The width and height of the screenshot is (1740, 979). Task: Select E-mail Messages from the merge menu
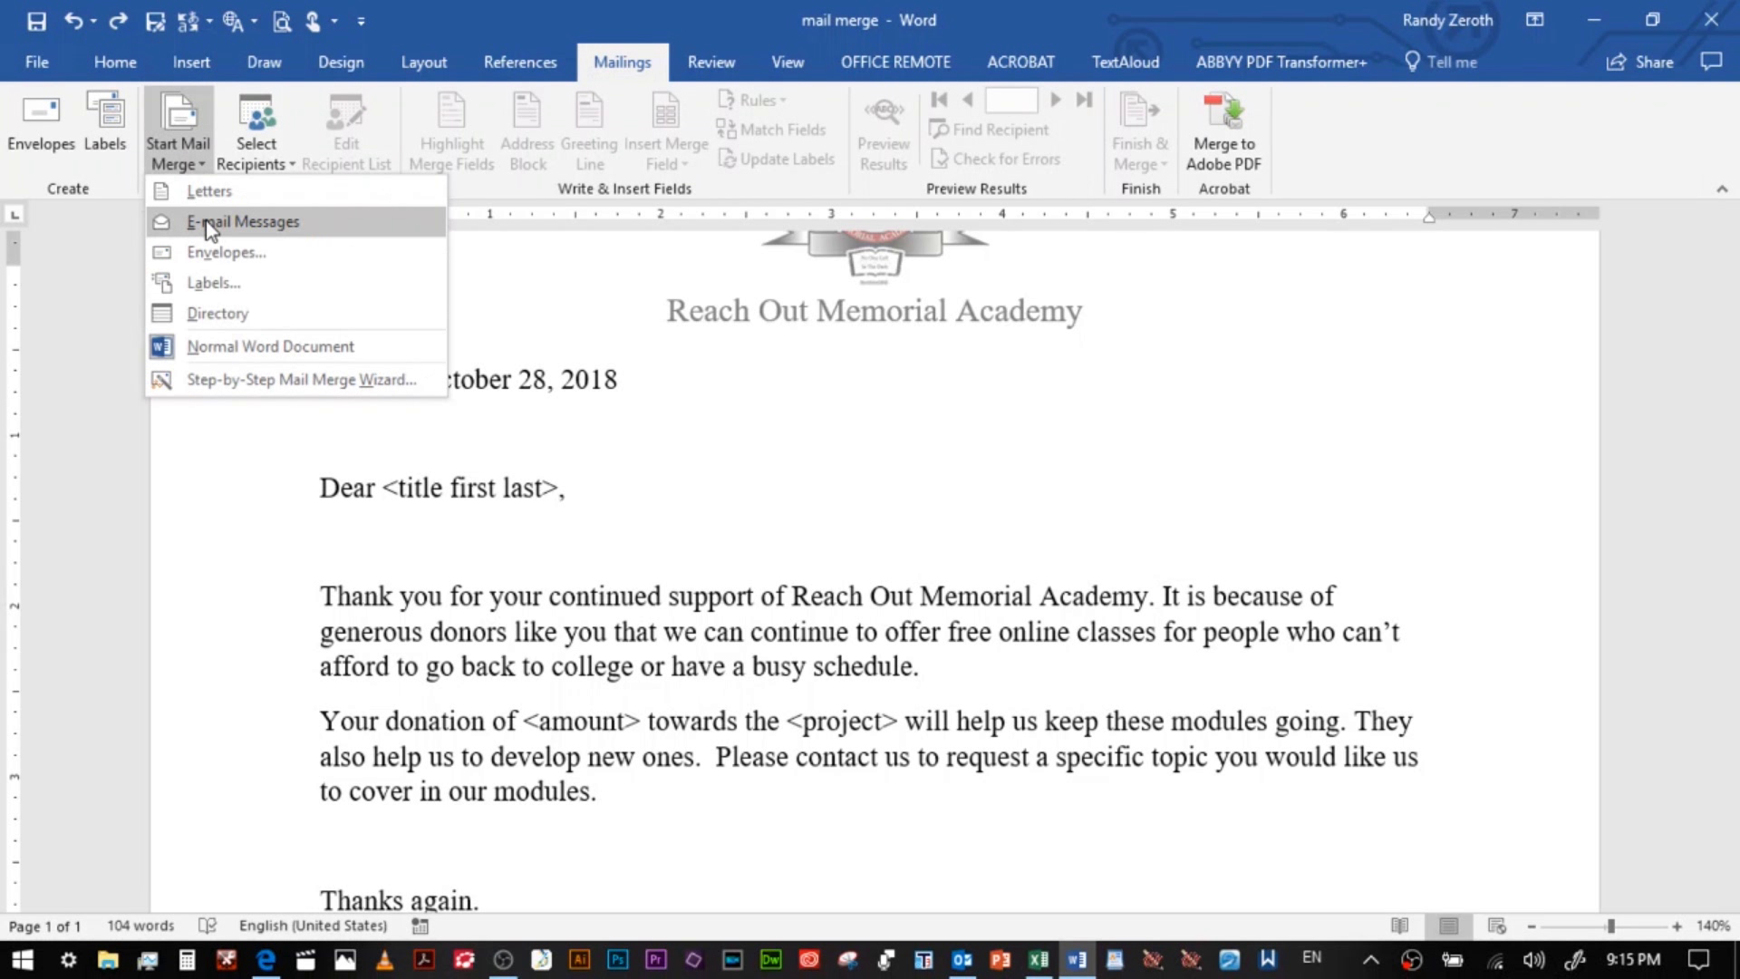click(x=242, y=221)
